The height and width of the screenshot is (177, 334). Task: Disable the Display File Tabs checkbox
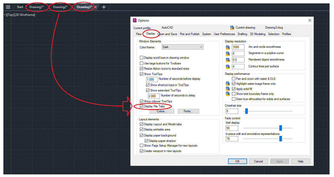pyautogui.click(x=141, y=106)
